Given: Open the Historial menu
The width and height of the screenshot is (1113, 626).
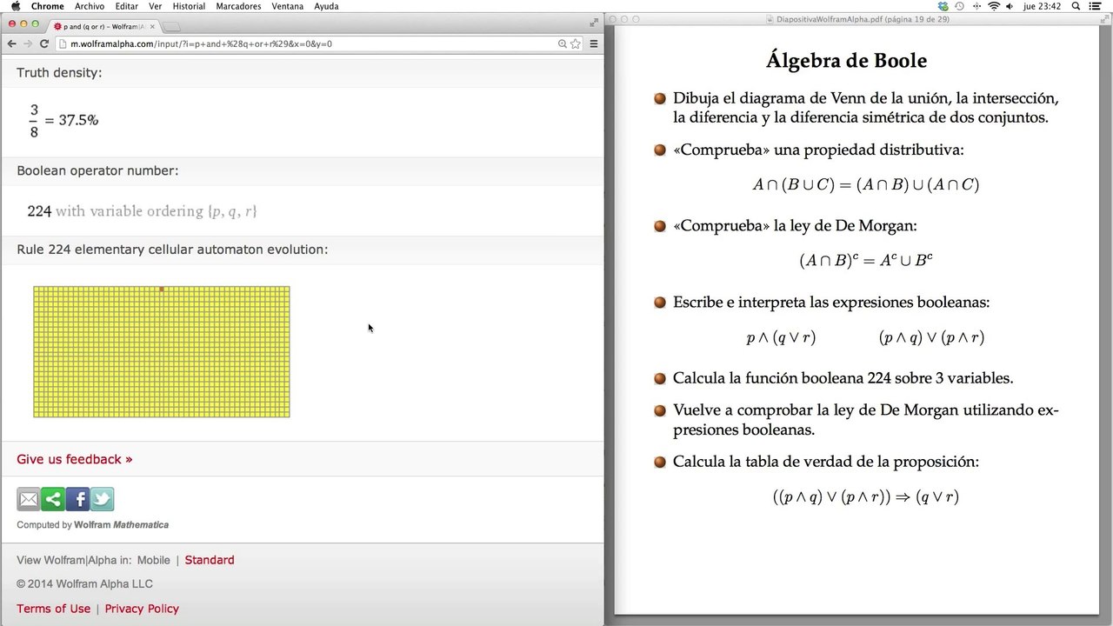Looking at the screenshot, I should (189, 6).
